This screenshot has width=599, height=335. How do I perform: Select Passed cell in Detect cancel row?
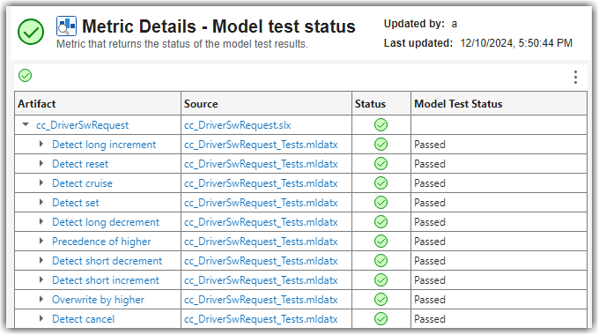[x=499, y=319]
